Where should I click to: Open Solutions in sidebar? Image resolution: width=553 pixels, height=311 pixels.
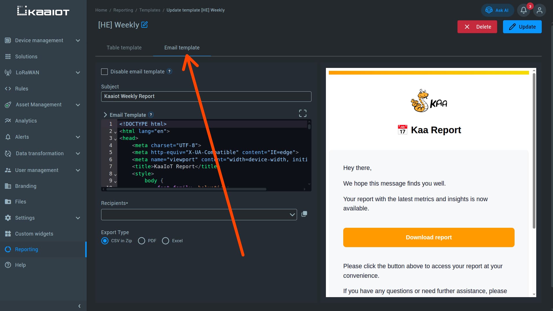(x=26, y=57)
